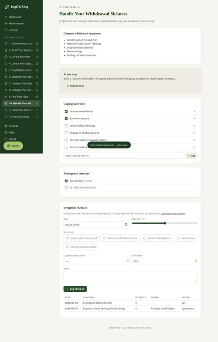Delete the Practice mindfulness activity
The width and height of the screenshot is (218, 342).
(x=194, y=111)
